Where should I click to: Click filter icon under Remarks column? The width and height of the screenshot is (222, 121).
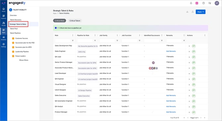(184, 41)
